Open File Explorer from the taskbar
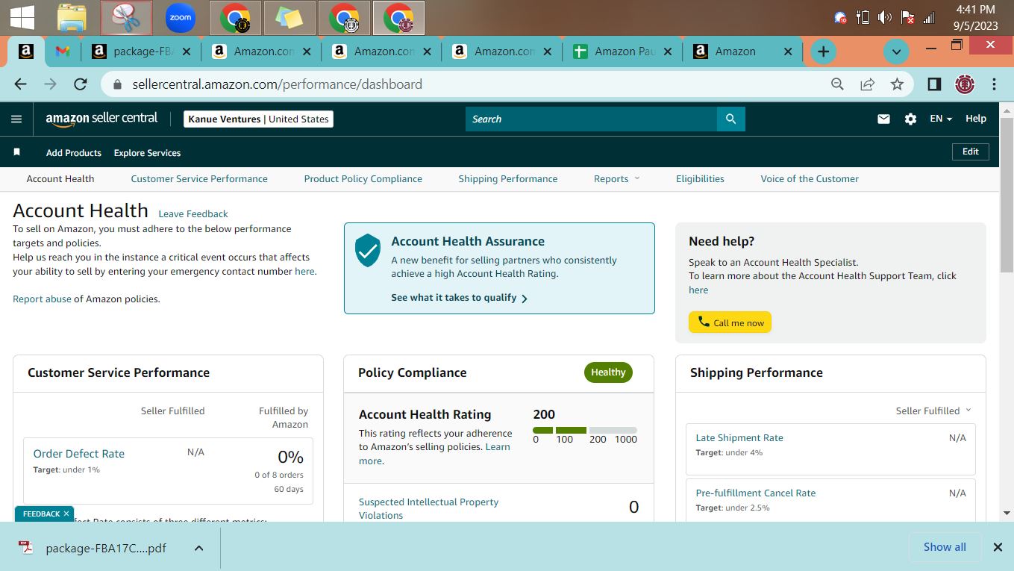 [x=72, y=18]
